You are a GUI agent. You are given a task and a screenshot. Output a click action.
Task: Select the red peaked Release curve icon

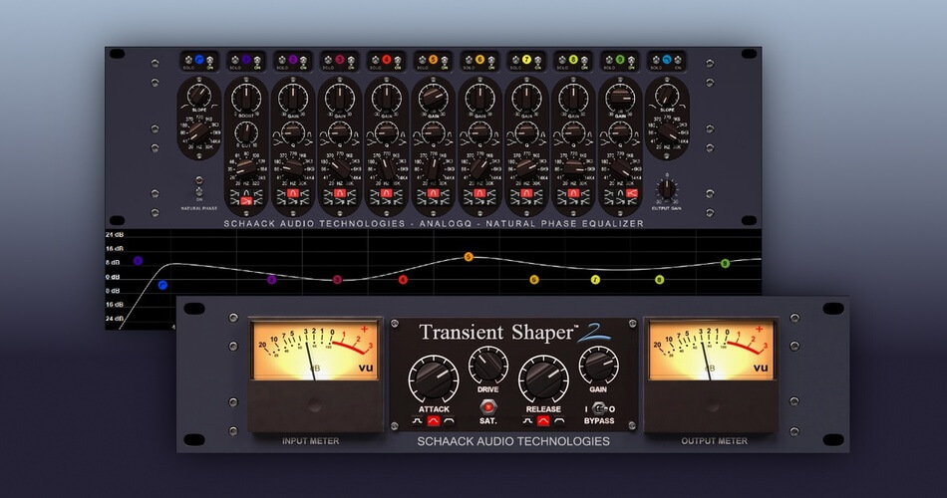point(544,422)
